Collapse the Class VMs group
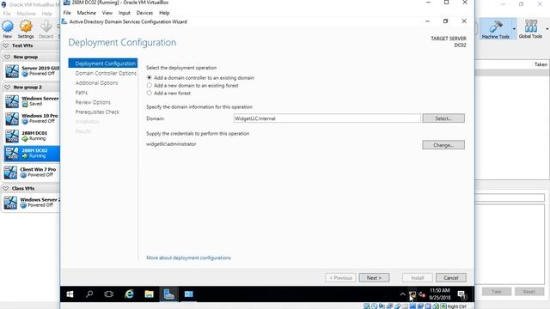The height and width of the screenshot is (309, 550). click(6, 188)
